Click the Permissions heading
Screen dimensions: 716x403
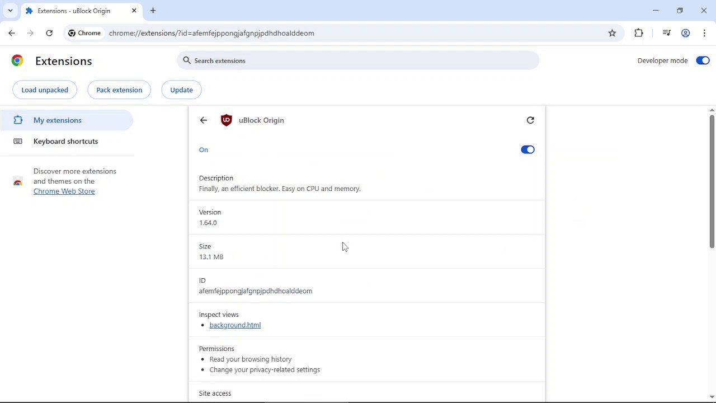[x=216, y=349]
